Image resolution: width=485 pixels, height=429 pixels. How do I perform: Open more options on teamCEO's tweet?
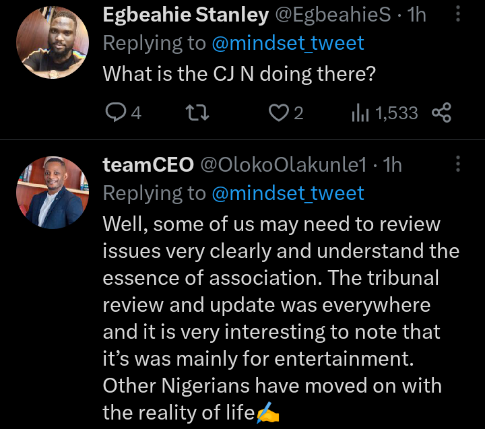coord(459,164)
